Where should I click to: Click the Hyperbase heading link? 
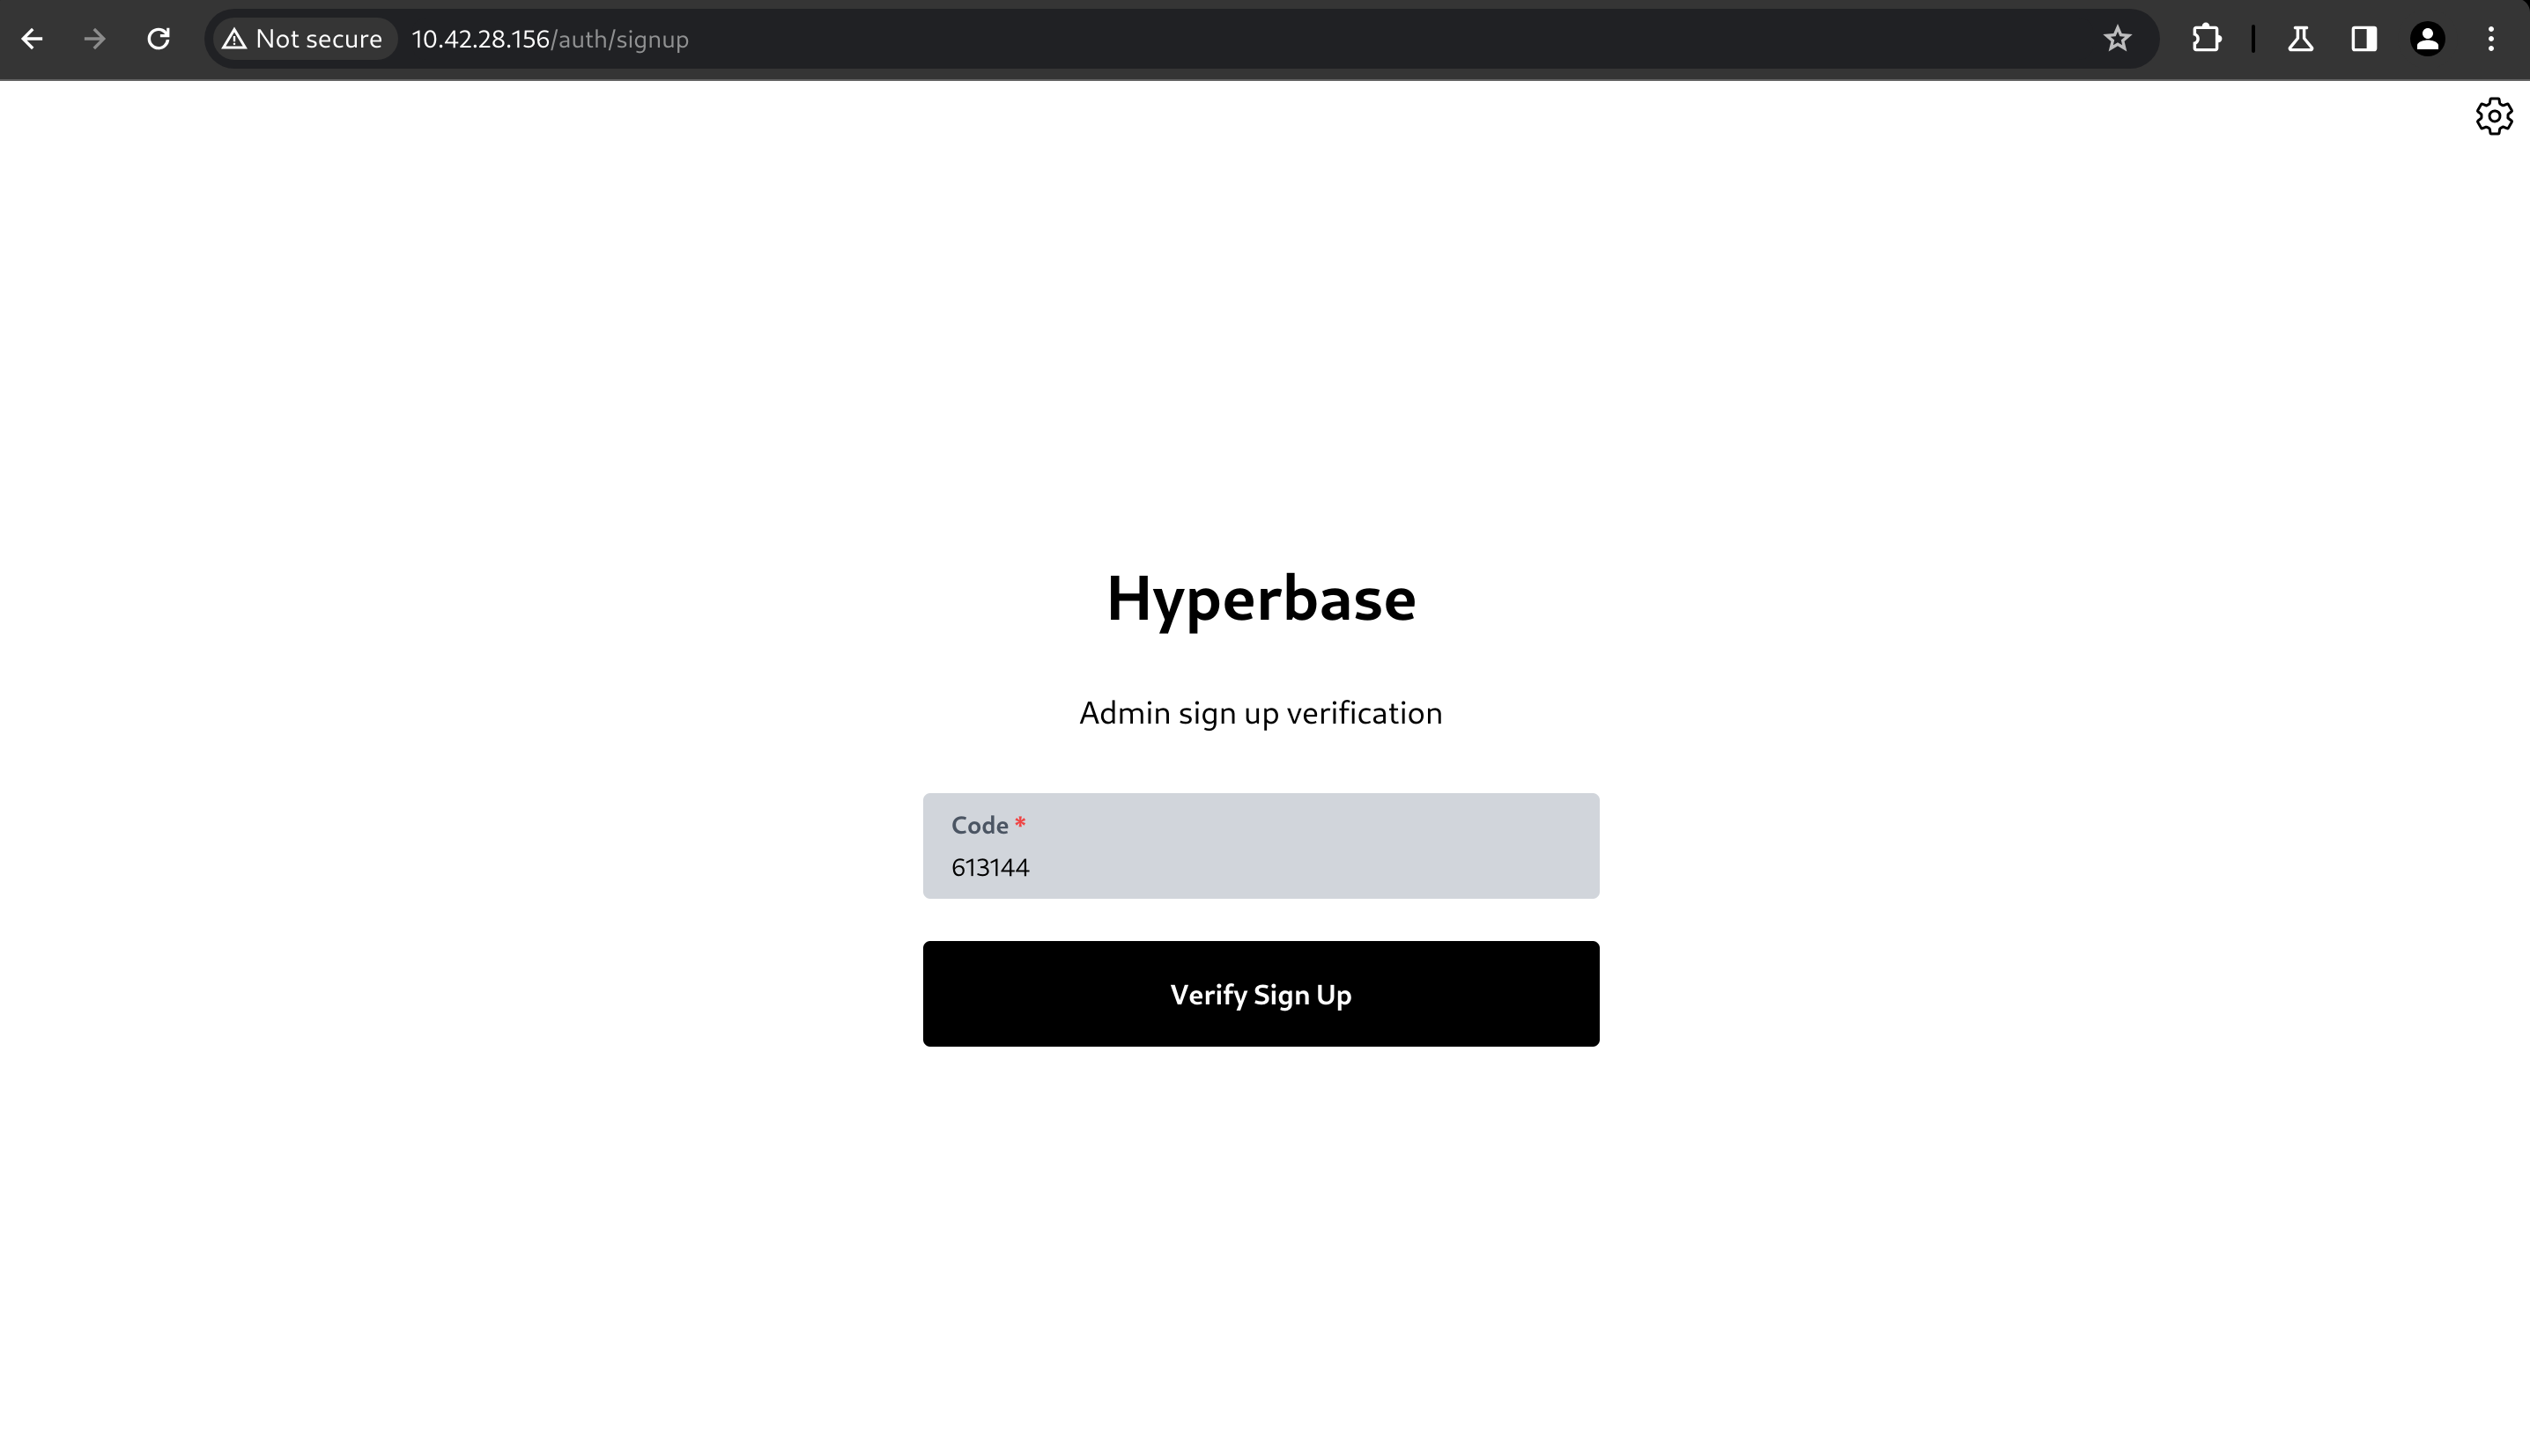point(1261,598)
